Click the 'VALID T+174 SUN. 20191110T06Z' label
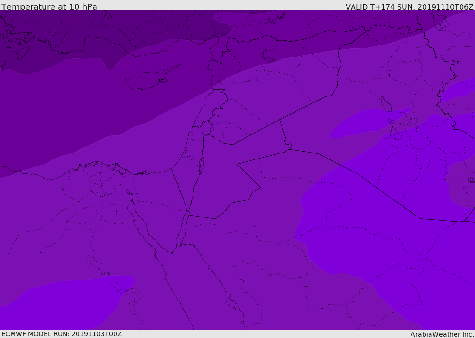This screenshot has width=475, height=338. (x=409, y=6)
